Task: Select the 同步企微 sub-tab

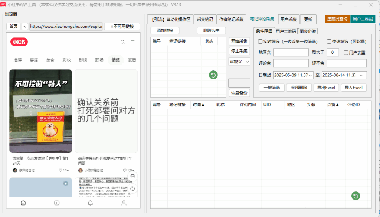Action: [x=308, y=31]
